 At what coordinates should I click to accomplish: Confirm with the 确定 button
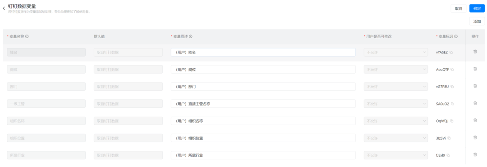pyautogui.click(x=477, y=9)
